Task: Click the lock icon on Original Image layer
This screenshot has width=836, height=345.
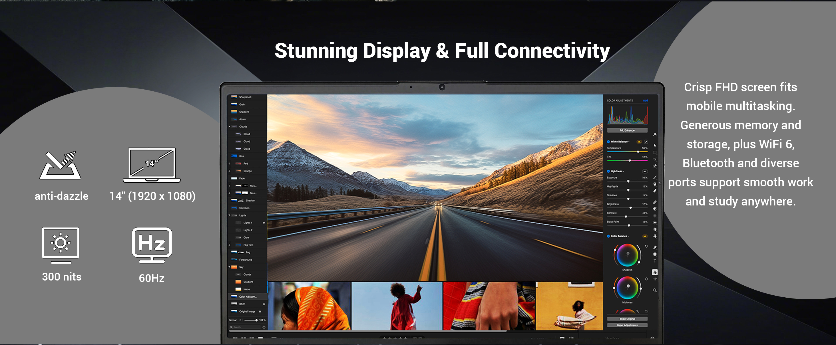Action: tap(260, 311)
